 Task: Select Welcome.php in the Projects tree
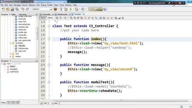(23, 48)
